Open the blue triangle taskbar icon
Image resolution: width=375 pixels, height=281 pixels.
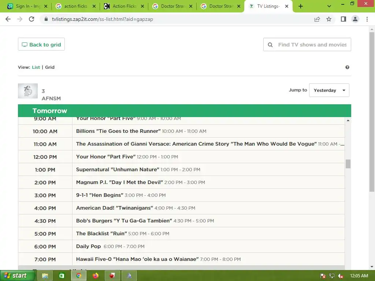(129, 276)
